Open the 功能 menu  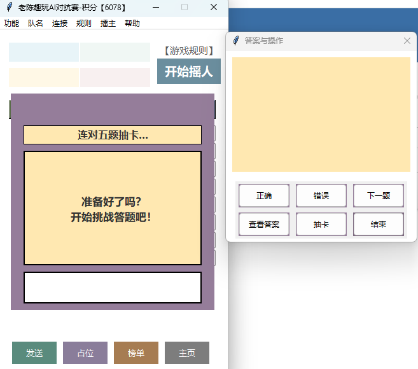click(x=11, y=24)
